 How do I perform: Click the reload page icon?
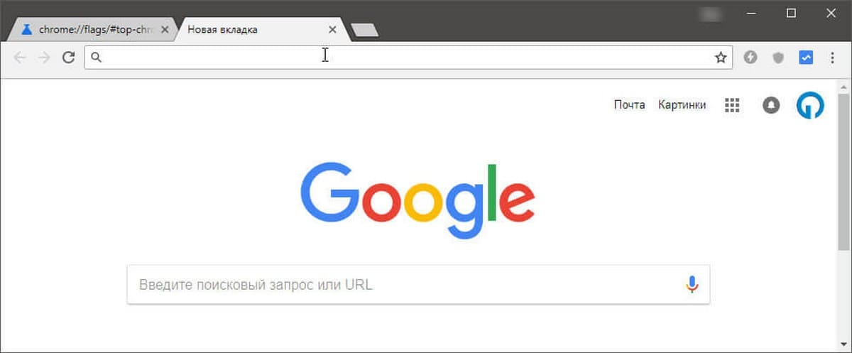click(68, 58)
